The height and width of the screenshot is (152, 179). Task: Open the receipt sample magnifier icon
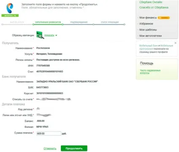click(40, 35)
